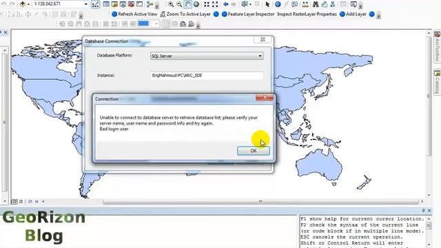The width and height of the screenshot is (441, 248).
Task: Open the Table of Contents window icon
Action: [106, 4]
